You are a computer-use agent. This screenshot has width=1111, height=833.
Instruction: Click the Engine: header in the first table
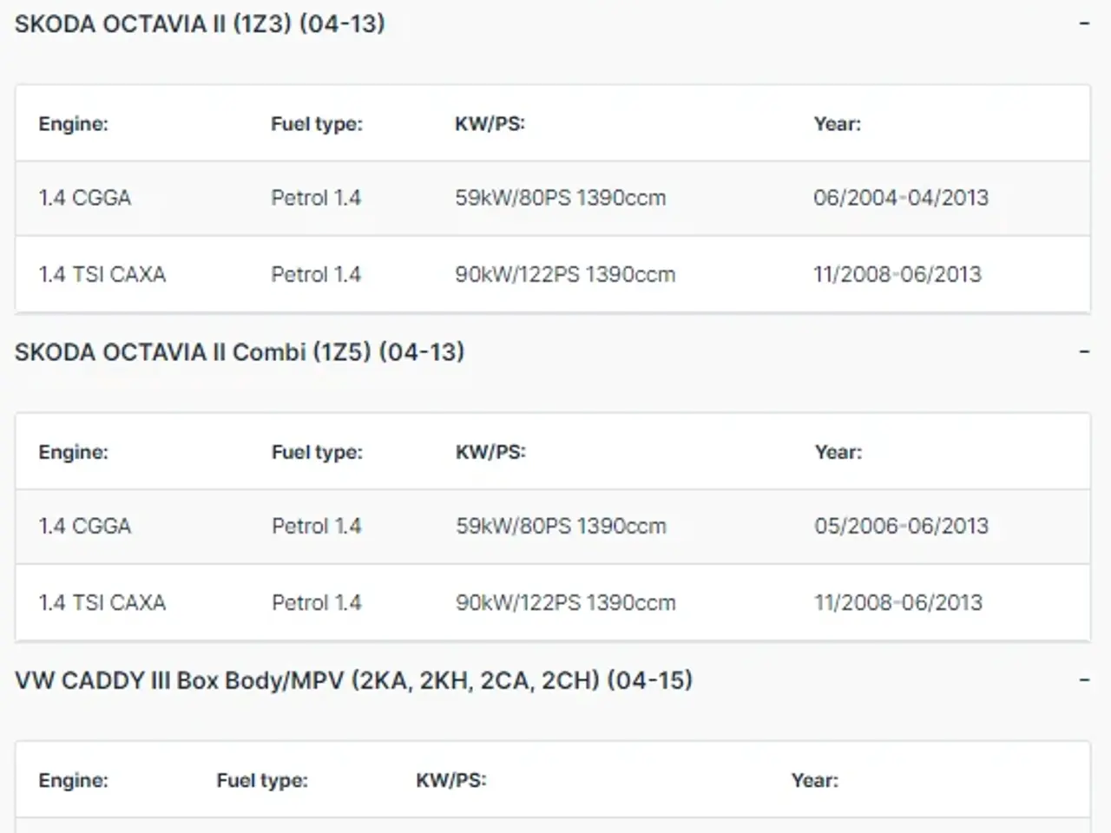pyautogui.click(x=74, y=123)
